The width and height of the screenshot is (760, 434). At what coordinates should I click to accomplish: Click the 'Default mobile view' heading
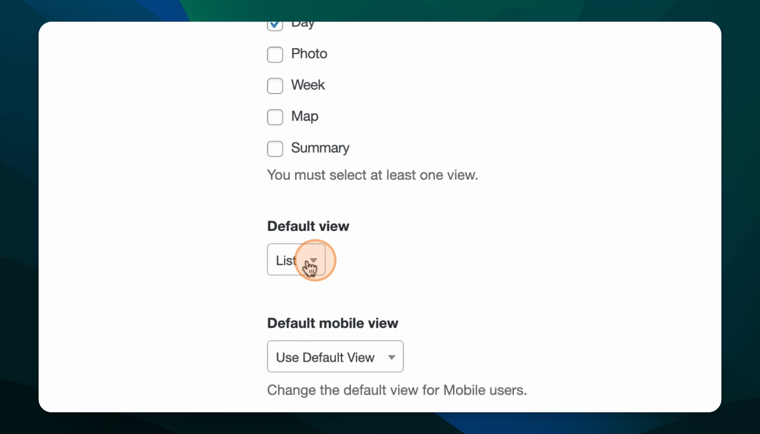tap(332, 323)
